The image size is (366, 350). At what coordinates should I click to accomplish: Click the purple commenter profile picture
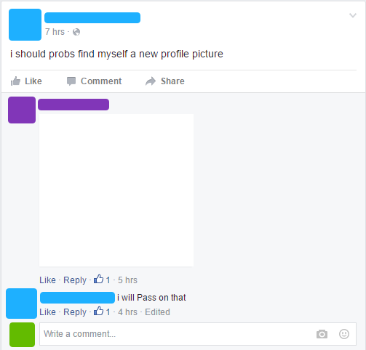(x=22, y=110)
